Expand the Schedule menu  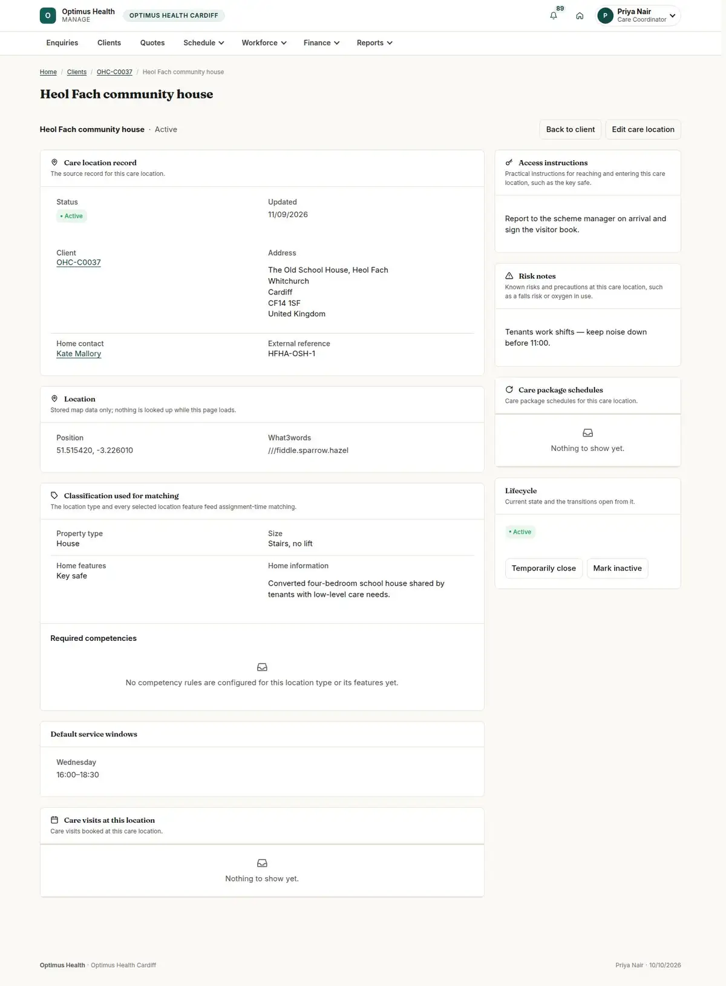[x=204, y=43]
